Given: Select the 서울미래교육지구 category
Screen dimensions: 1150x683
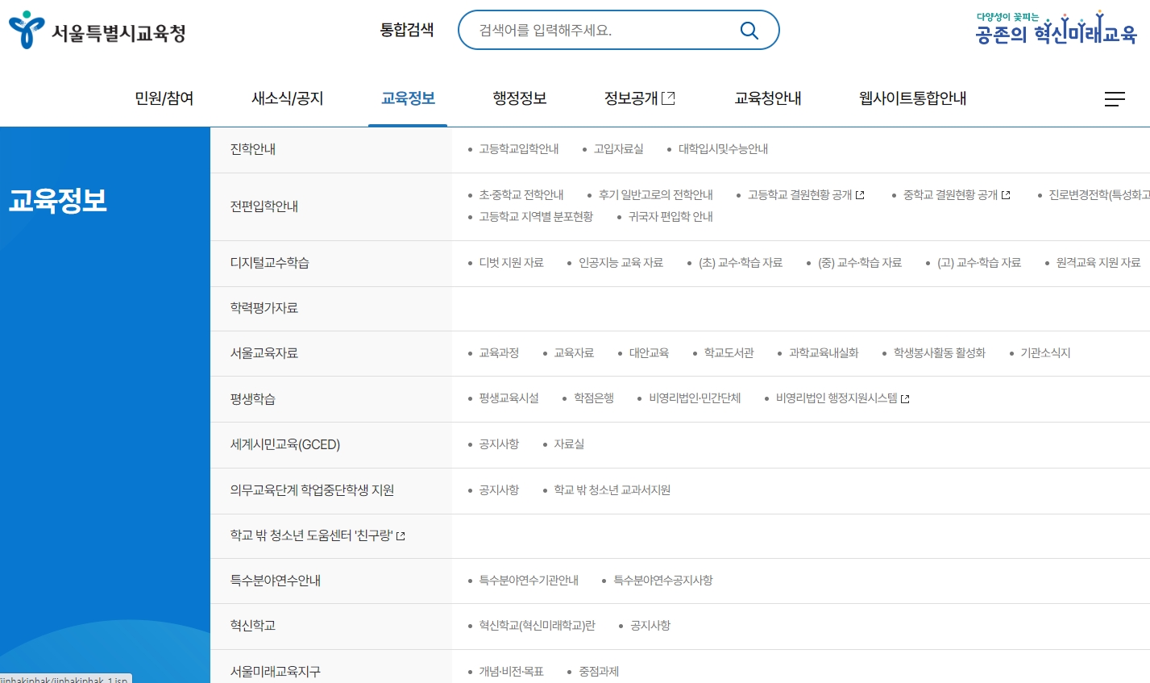Looking at the screenshot, I should click(x=276, y=672).
